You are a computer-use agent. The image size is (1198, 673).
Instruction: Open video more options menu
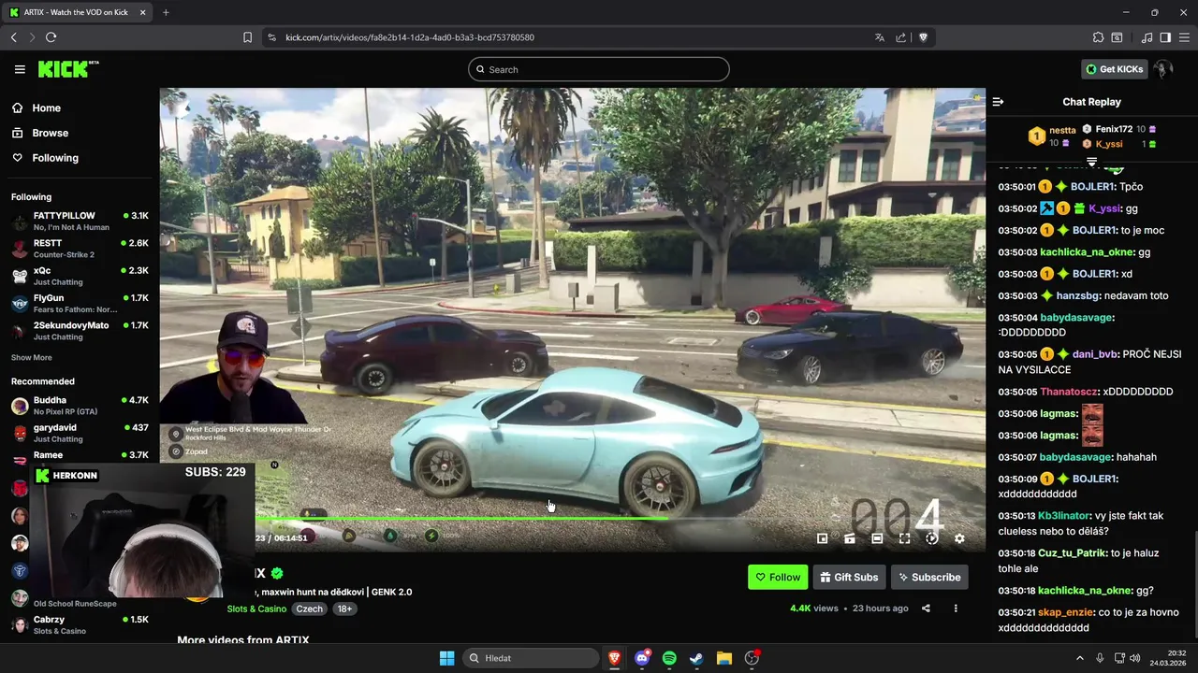[956, 609]
